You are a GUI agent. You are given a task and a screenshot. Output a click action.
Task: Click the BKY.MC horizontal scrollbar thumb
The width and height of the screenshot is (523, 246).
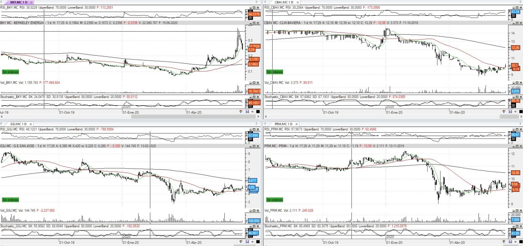[x=193, y=117]
